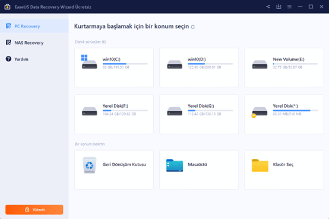
Task: Click the Yerel Disk(*:) usage bar
Action: 295,110
